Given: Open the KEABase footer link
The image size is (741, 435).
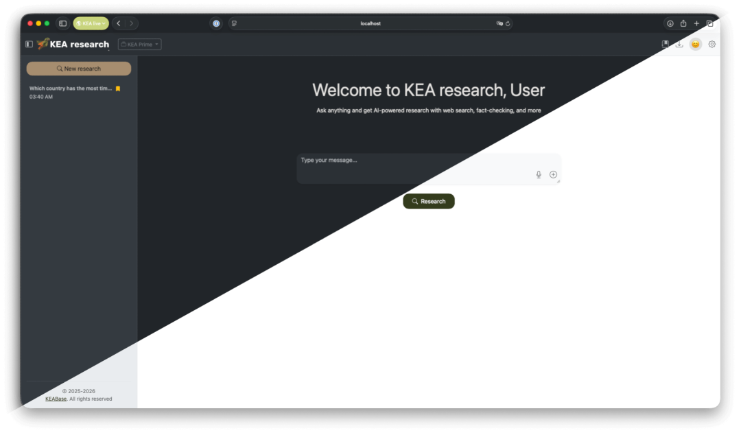Looking at the screenshot, I should pos(56,398).
